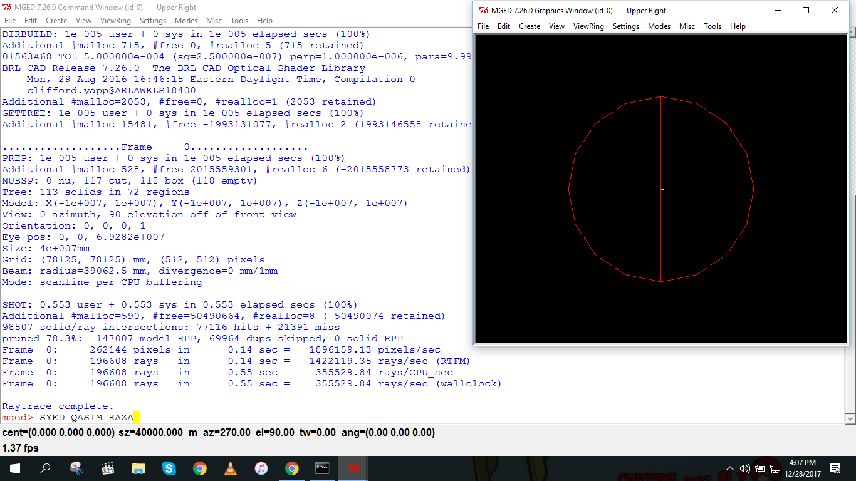Open File menu in Command Window
Viewport: 856px width, 481px height.
point(10,21)
